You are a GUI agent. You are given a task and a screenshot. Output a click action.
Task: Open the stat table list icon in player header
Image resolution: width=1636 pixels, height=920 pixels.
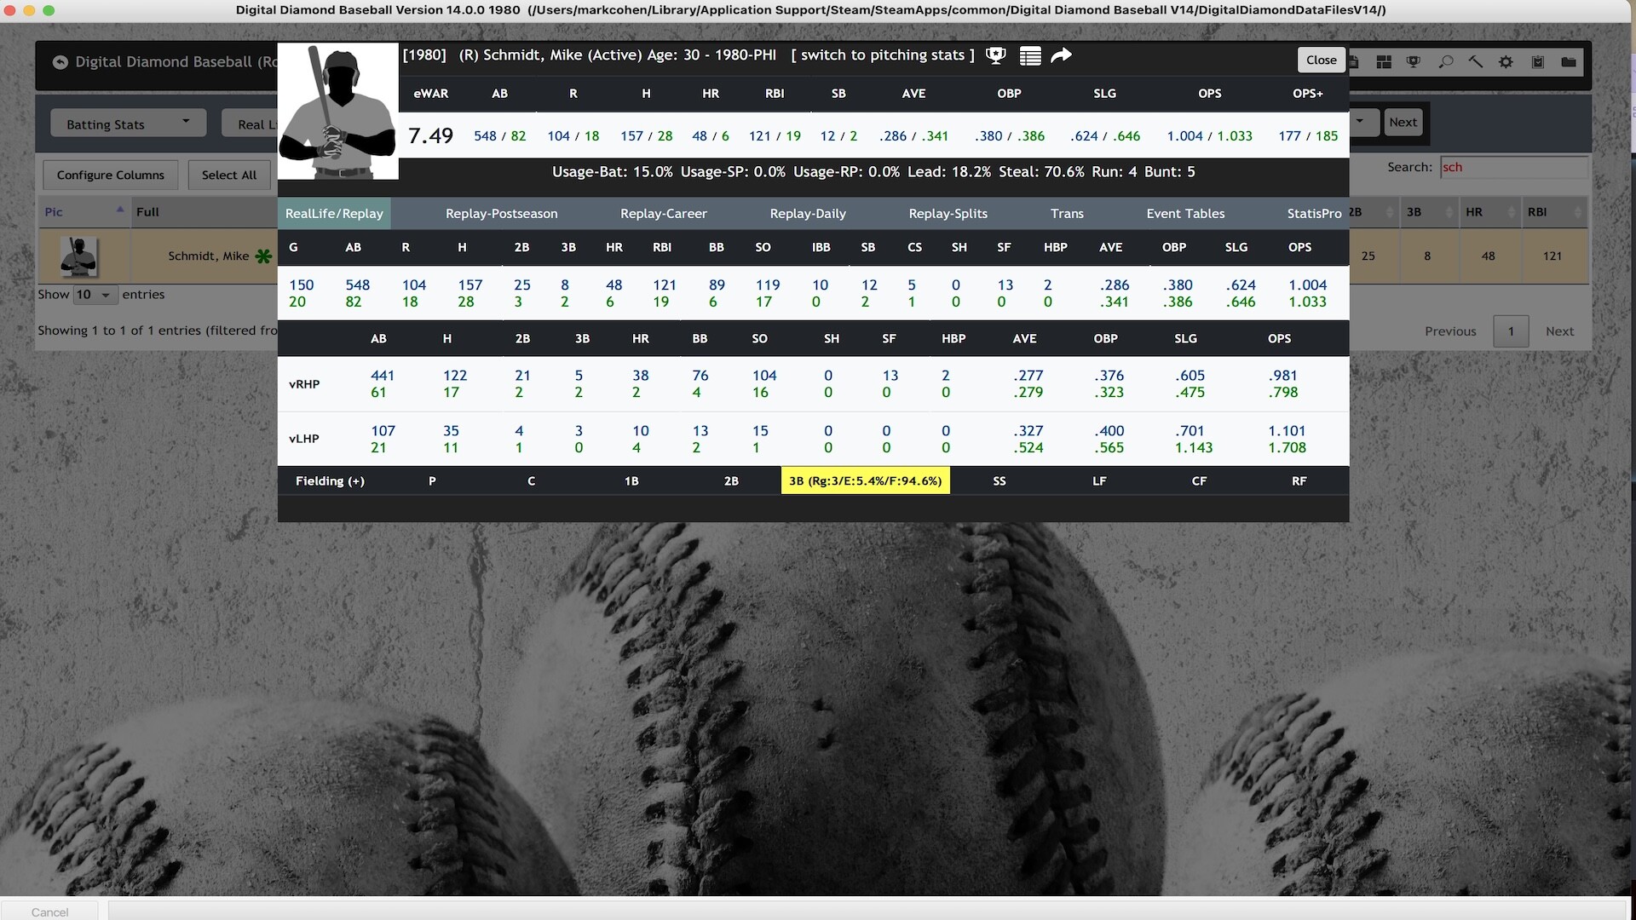click(x=1030, y=56)
